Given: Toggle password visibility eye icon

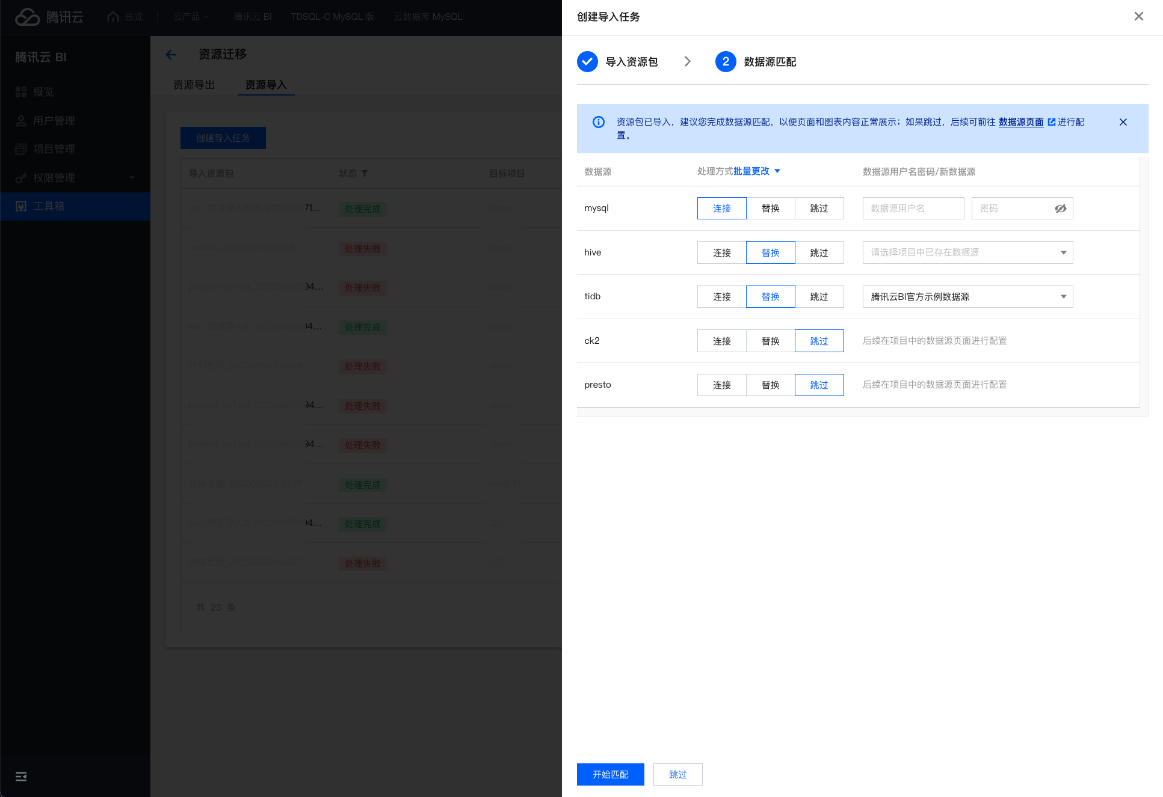Looking at the screenshot, I should click(x=1060, y=209).
